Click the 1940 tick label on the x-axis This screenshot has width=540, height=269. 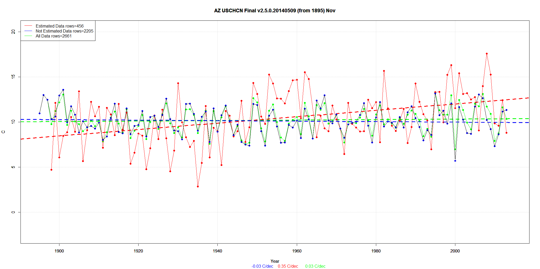217,251
